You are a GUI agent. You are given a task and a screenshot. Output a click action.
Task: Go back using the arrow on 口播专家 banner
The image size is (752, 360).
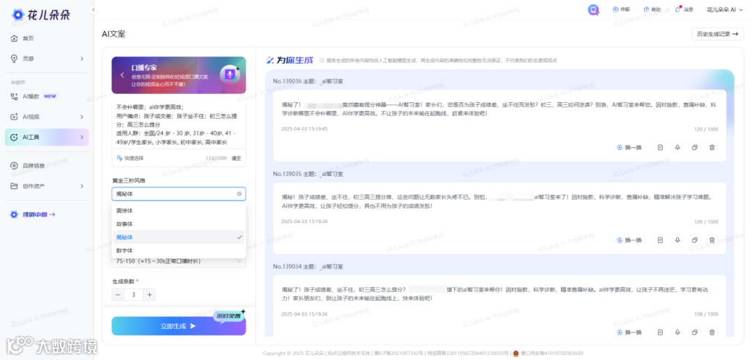123,75
